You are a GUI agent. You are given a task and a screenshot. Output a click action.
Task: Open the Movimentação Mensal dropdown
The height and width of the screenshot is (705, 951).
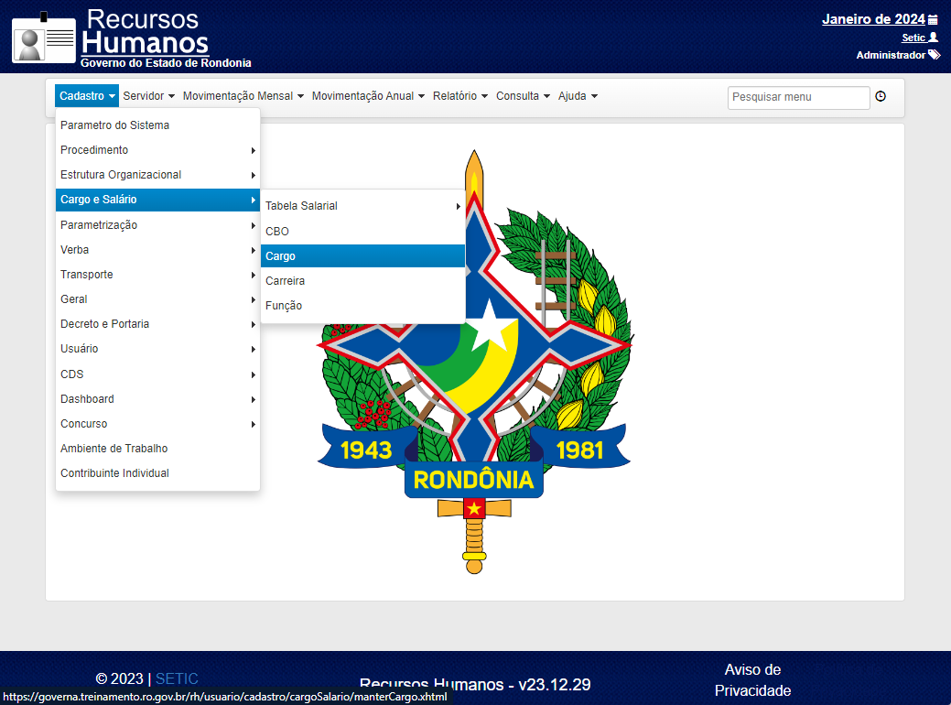(243, 96)
